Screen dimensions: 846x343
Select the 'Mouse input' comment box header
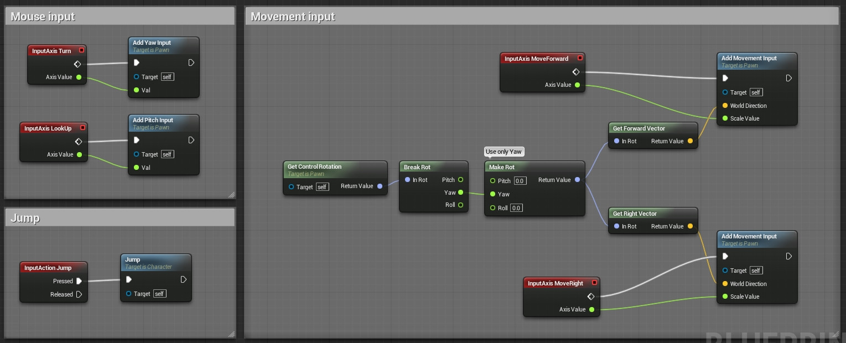(x=120, y=17)
